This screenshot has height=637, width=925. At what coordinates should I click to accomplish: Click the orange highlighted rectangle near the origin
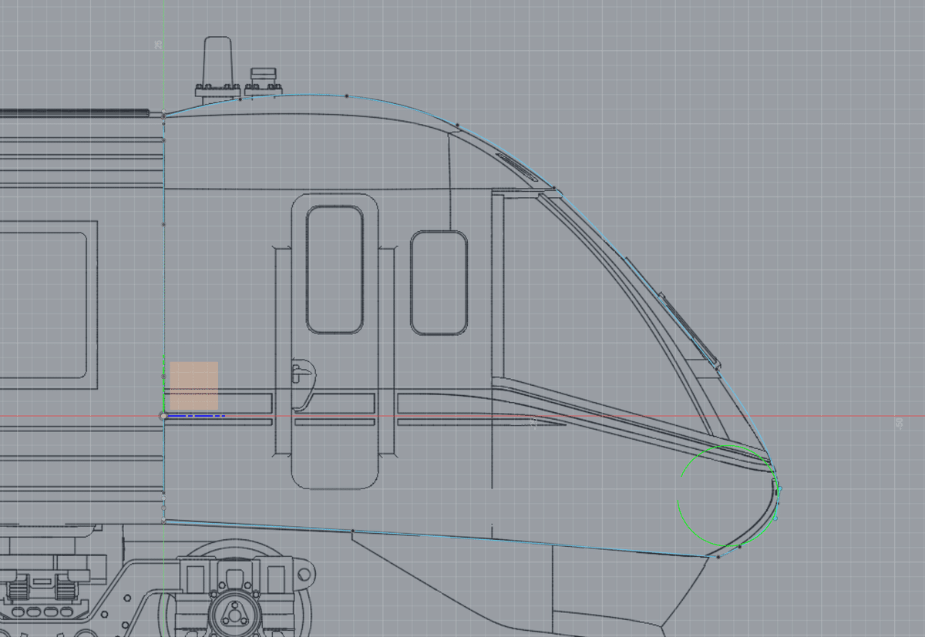coord(194,386)
